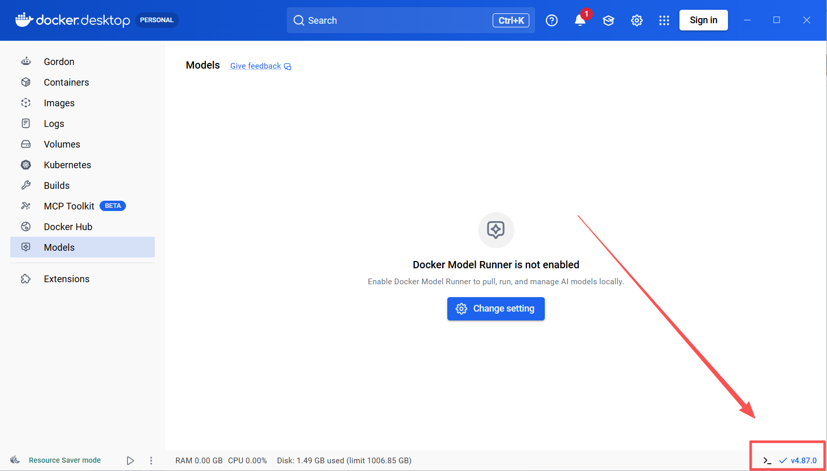Open notifications bell icon
This screenshot has height=471, width=827.
coord(580,20)
